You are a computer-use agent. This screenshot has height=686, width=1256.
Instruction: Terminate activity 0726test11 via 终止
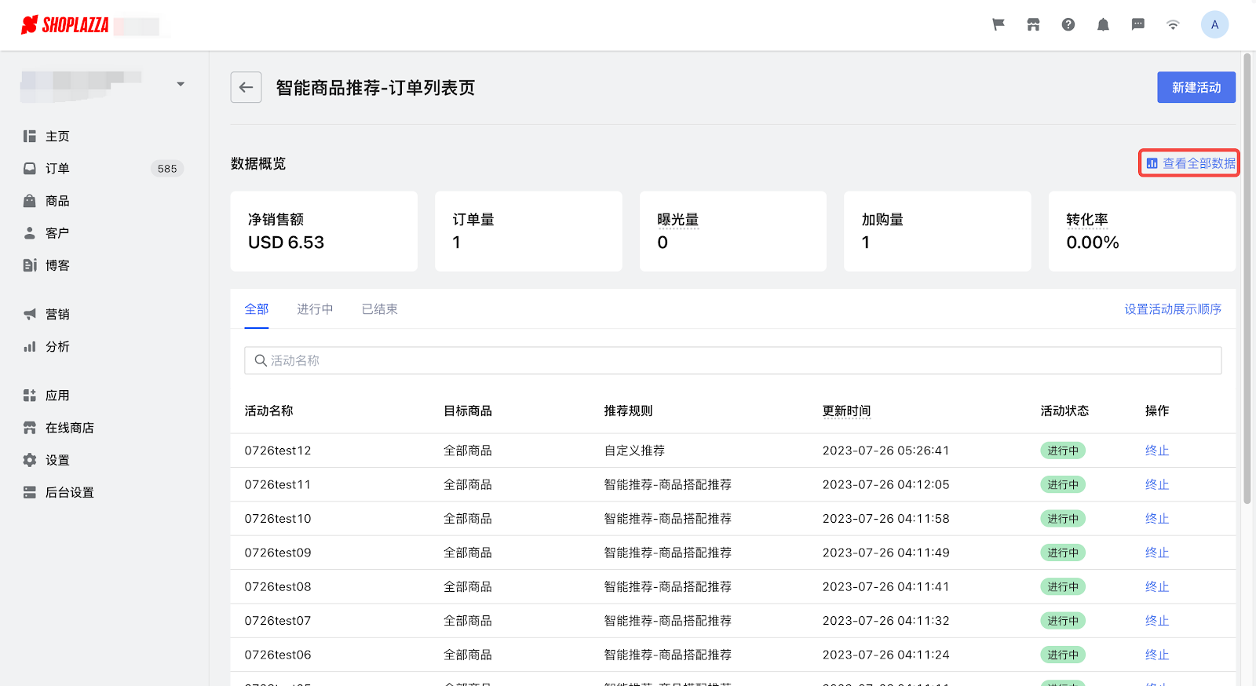coord(1157,484)
